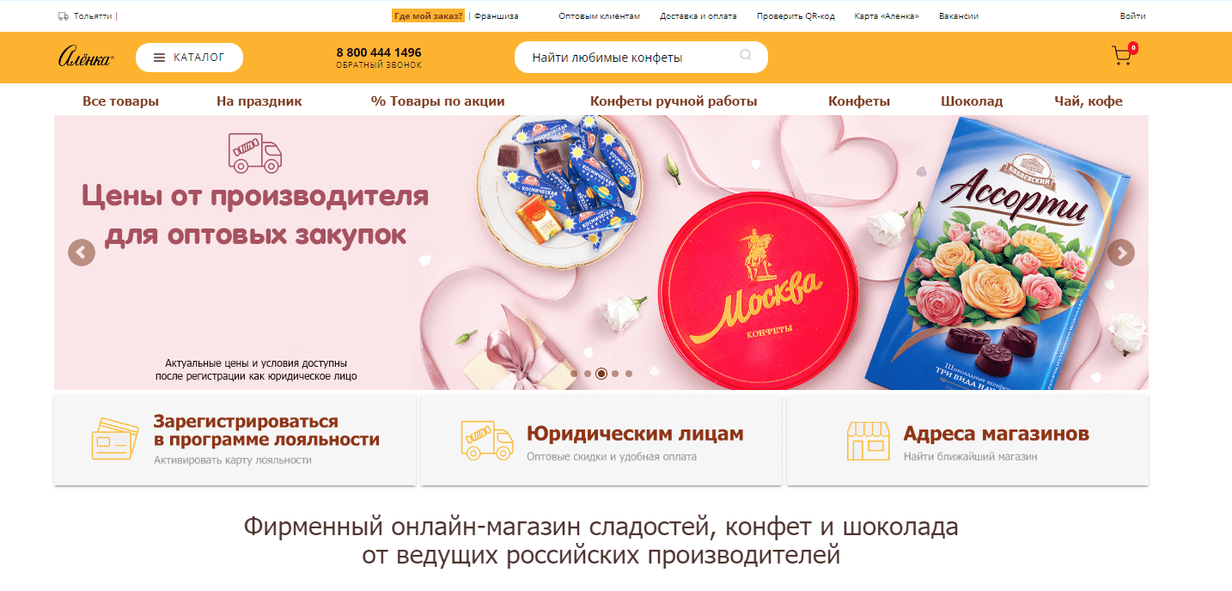Select the first carousel dot

click(574, 374)
